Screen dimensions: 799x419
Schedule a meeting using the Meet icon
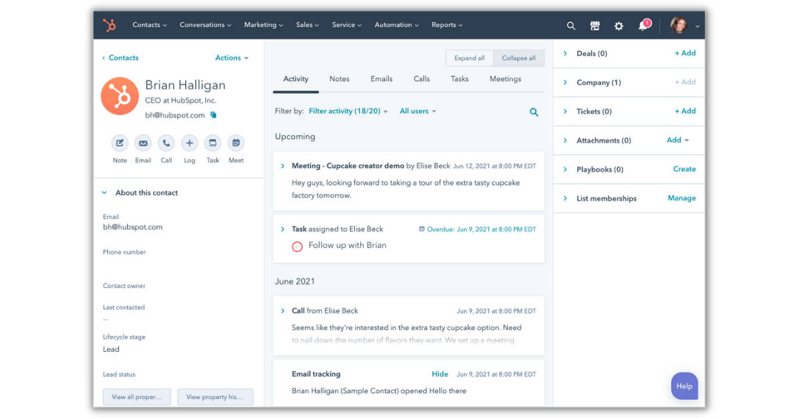[x=236, y=143]
